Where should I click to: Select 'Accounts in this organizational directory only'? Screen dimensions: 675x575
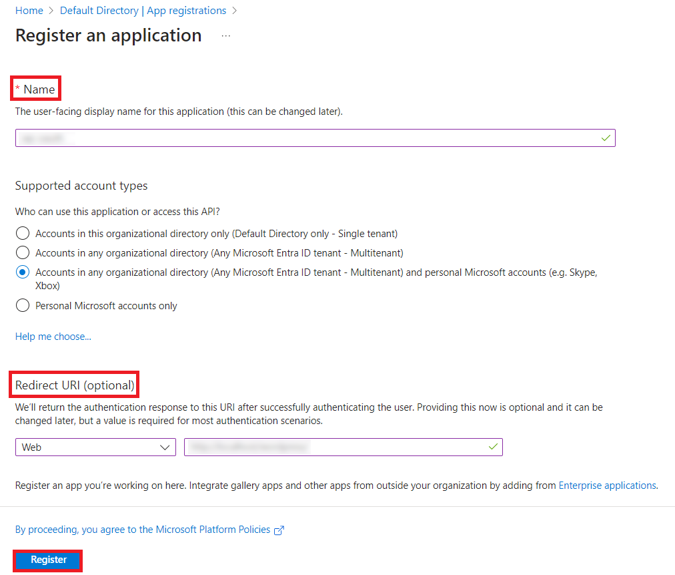[x=22, y=233]
